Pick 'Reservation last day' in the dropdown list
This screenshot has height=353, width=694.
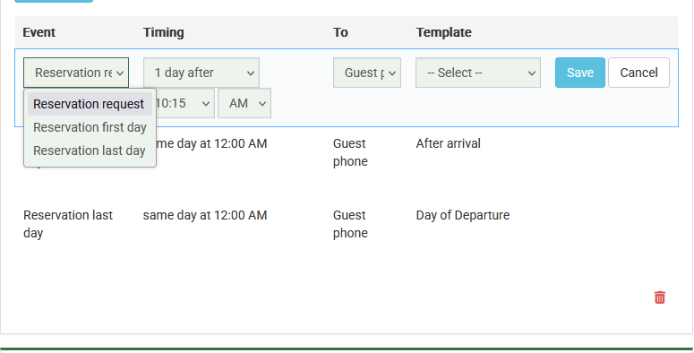90,151
